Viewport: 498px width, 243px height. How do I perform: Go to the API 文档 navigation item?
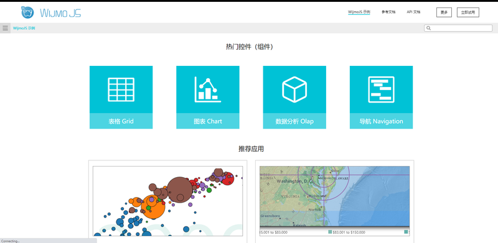413,12
